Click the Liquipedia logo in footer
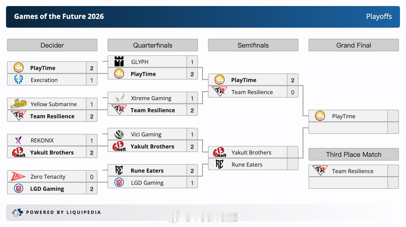The height and width of the screenshot is (227, 406). pyautogui.click(x=17, y=213)
